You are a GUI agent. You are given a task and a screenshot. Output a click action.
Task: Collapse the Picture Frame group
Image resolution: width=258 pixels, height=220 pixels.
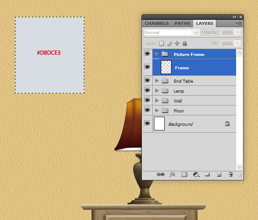click(x=157, y=54)
